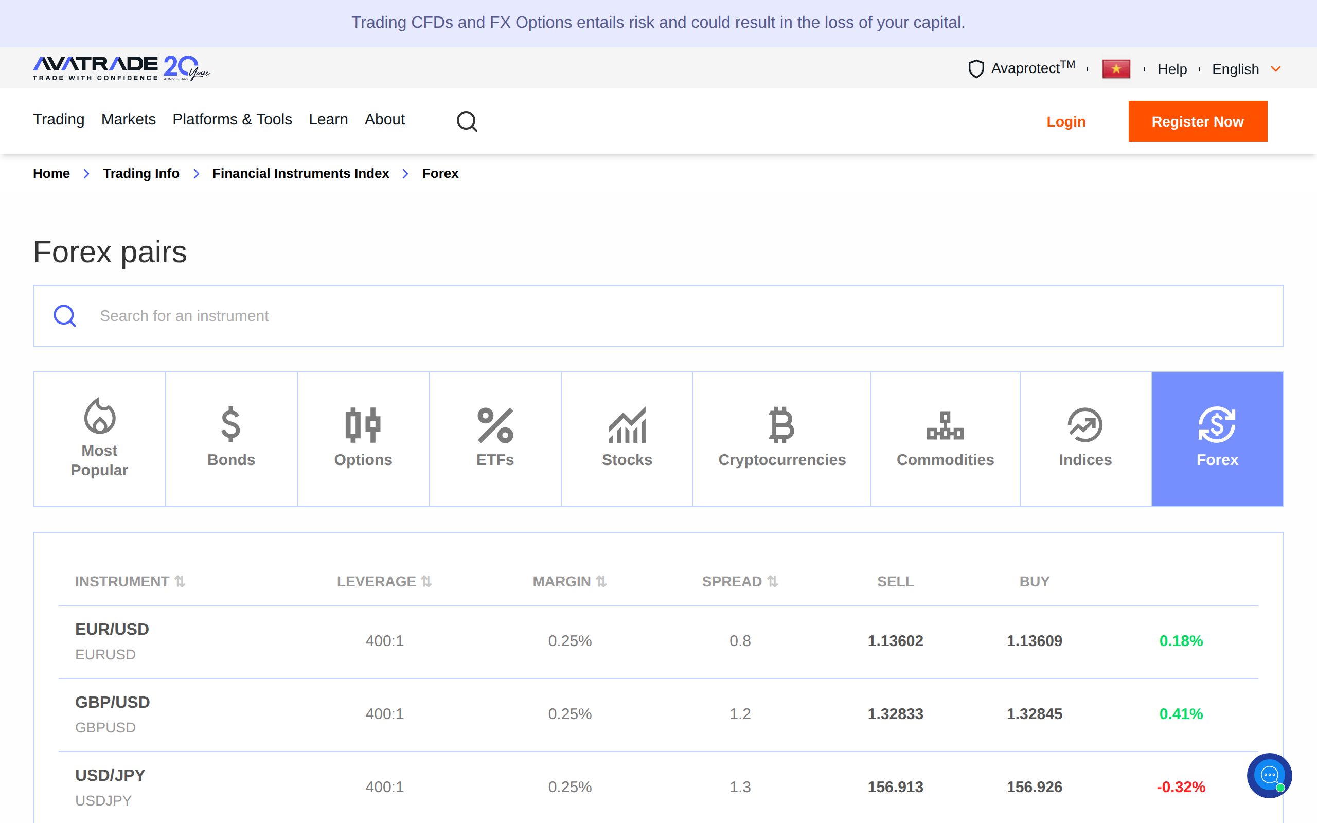Open the Learn menu
Image resolution: width=1317 pixels, height=823 pixels.
[328, 119]
